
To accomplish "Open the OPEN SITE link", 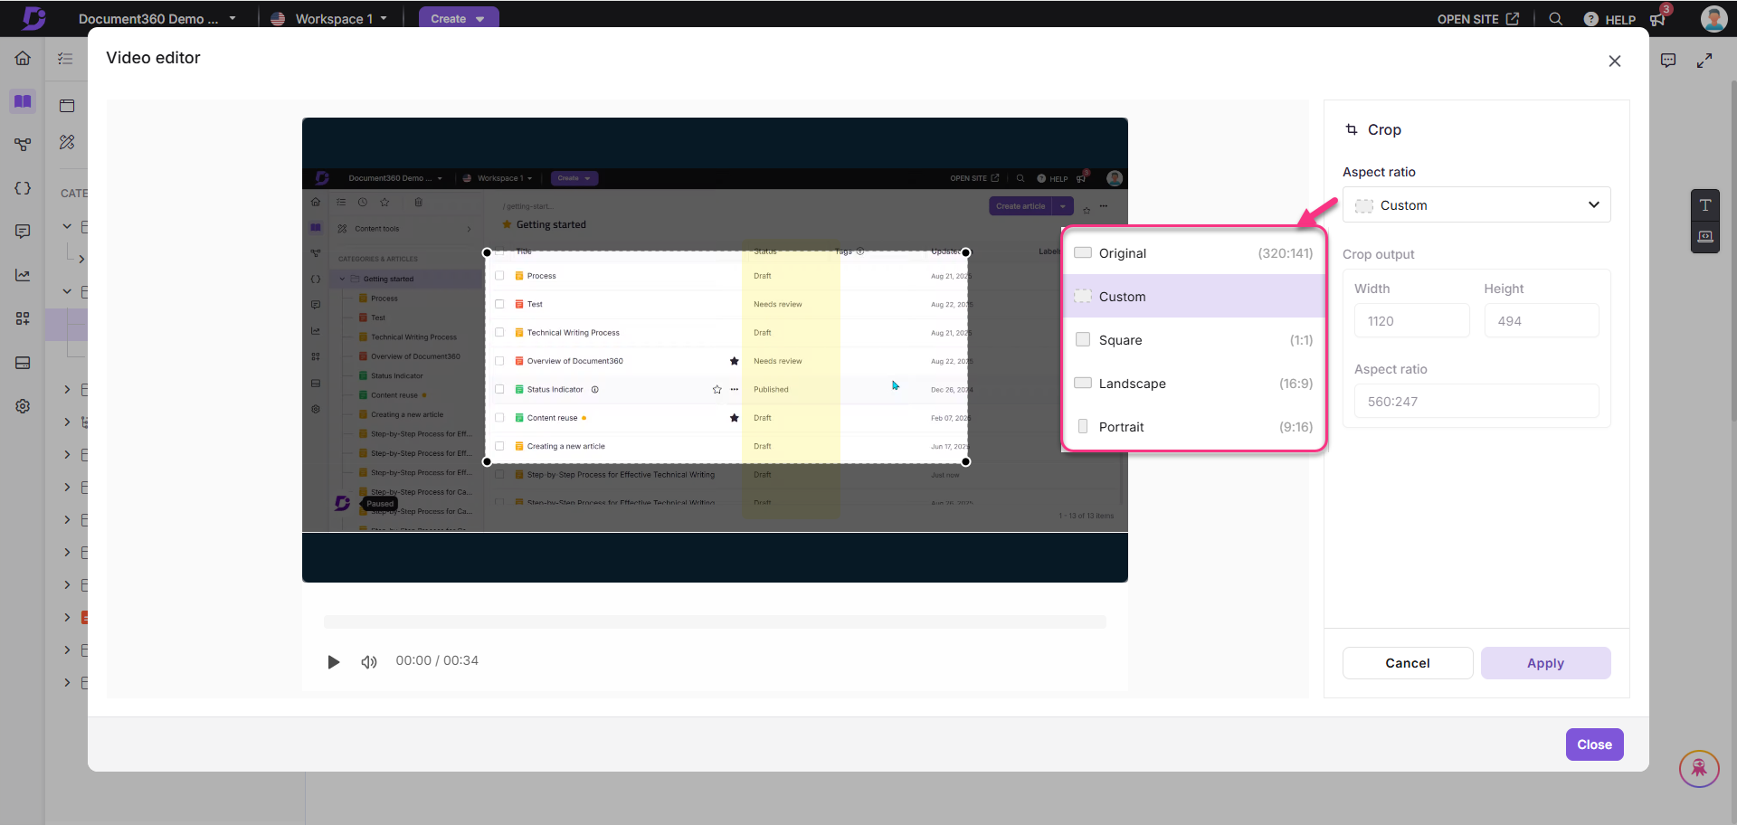I will click(1477, 19).
